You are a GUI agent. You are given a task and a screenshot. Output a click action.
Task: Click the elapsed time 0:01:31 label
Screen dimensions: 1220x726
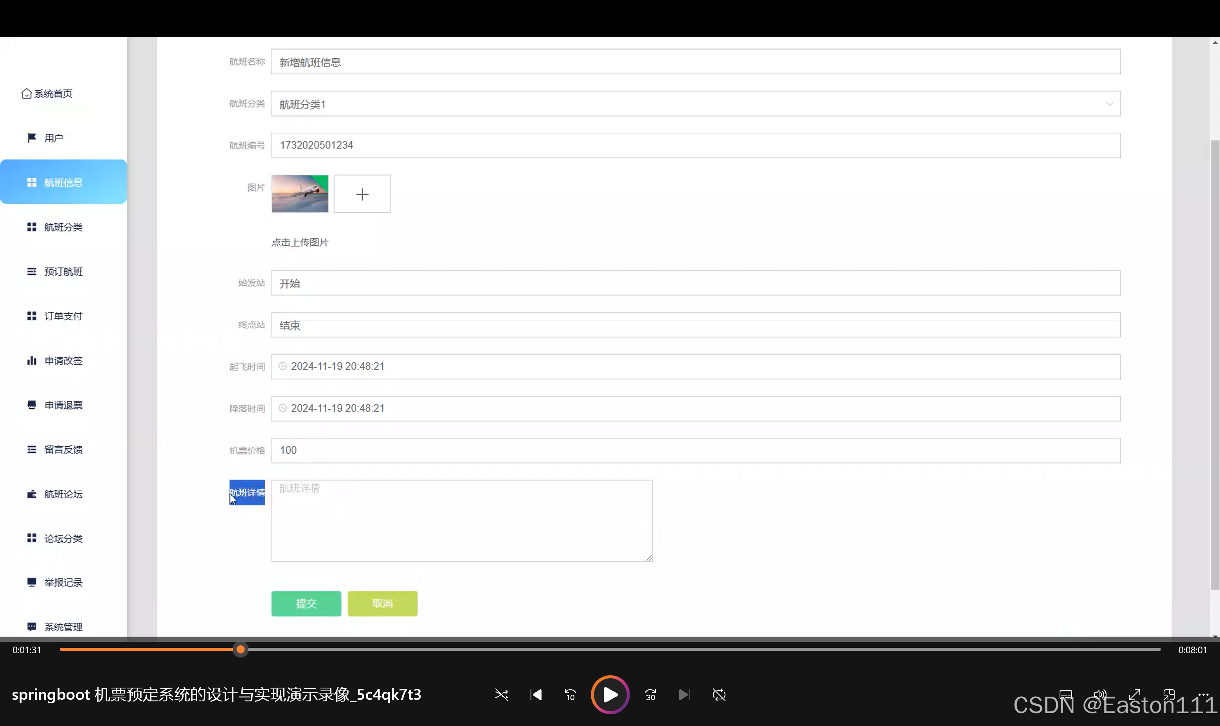[27, 650]
